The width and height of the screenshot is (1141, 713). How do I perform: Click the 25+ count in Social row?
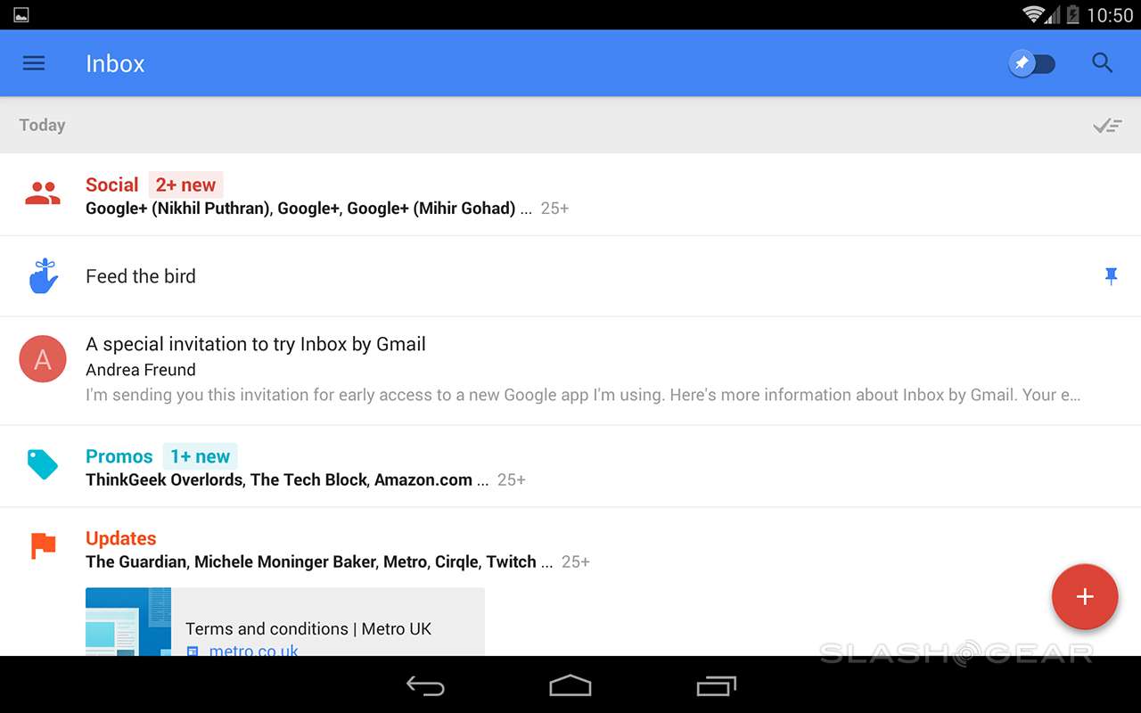[554, 209]
